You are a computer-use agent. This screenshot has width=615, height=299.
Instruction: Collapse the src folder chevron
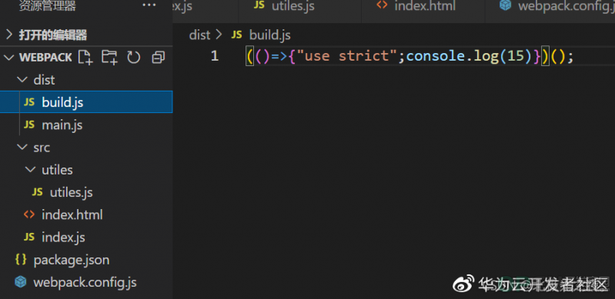click(22, 148)
